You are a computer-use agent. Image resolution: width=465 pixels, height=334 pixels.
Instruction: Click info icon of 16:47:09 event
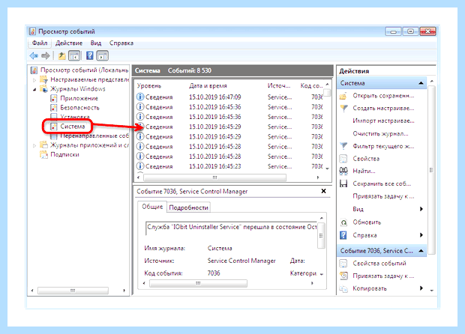pos(140,97)
